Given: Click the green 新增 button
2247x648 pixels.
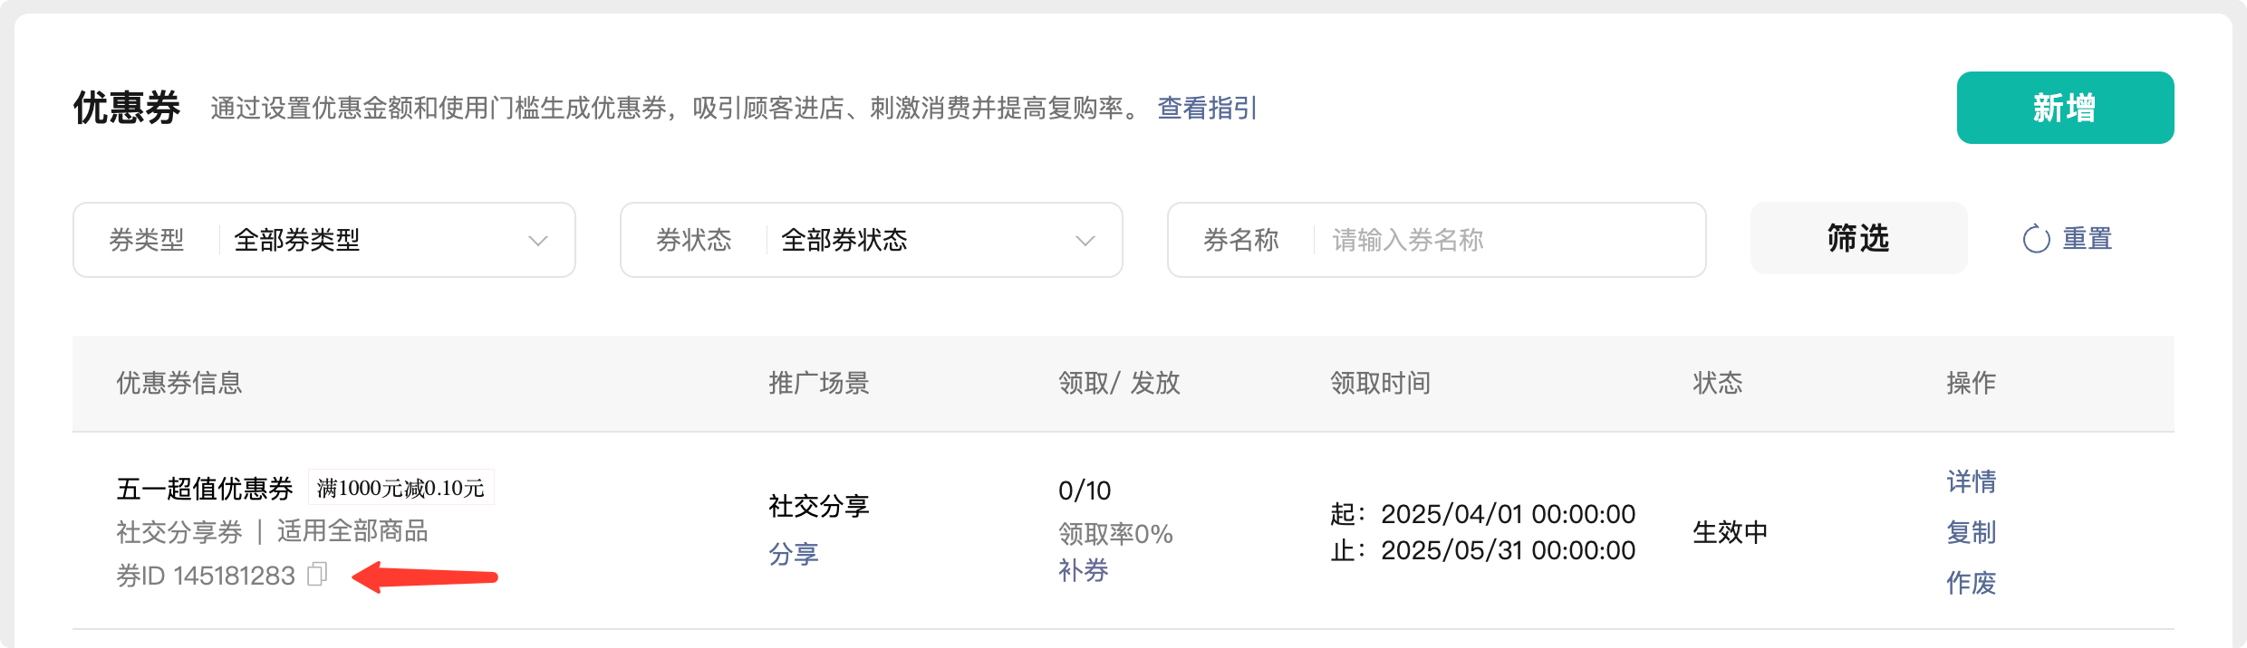Looking at the screenshot, I should click(2064, 108).
